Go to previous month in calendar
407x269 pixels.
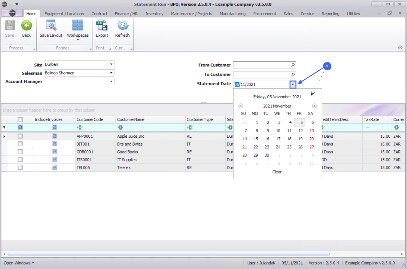[241, 106]
